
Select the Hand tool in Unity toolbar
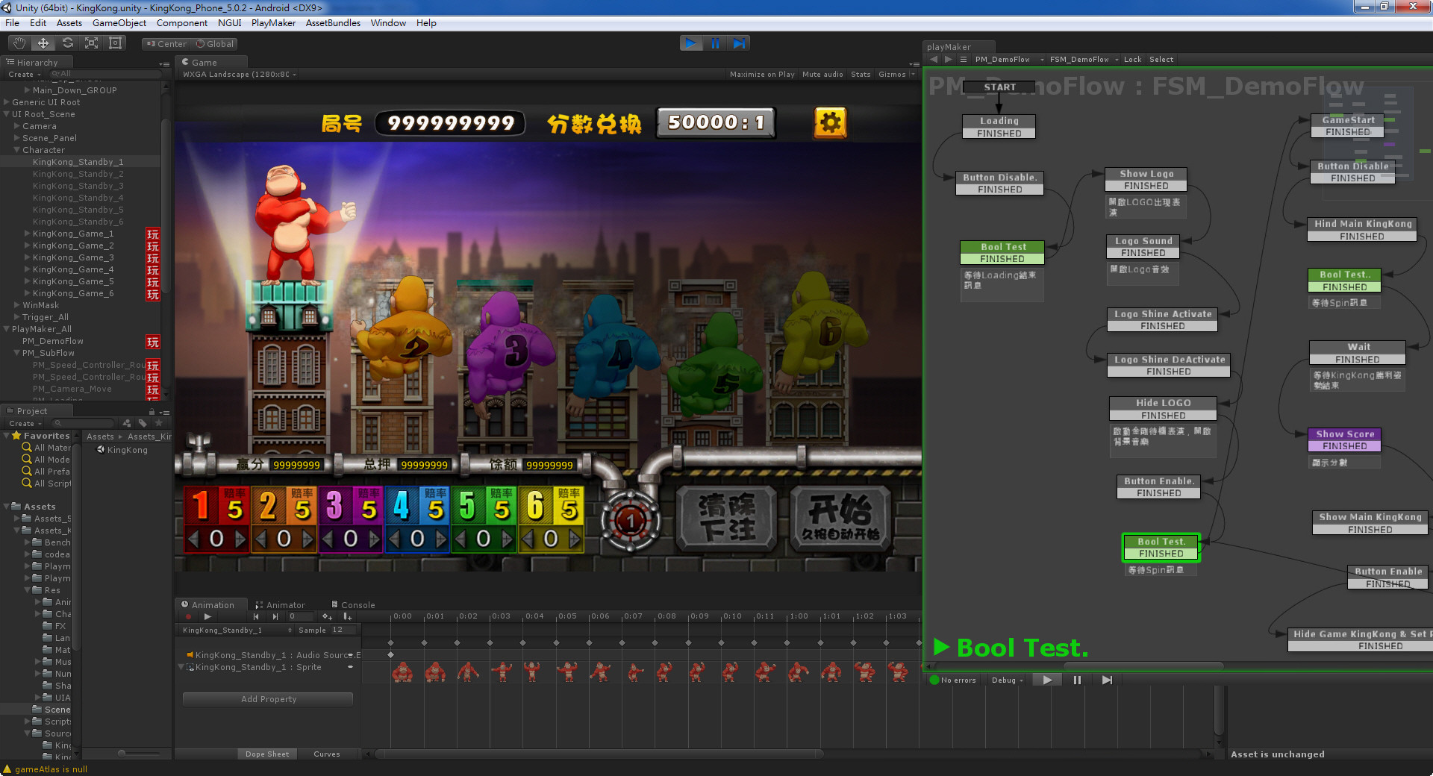click(x=19, y=43)
